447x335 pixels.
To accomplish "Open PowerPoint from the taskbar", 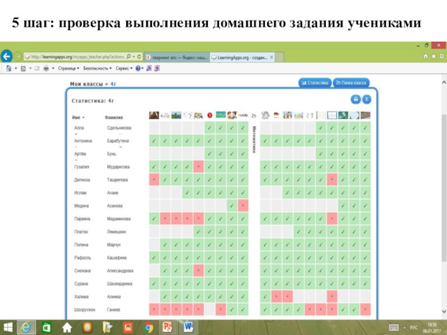I will click(x=167, y=327).
